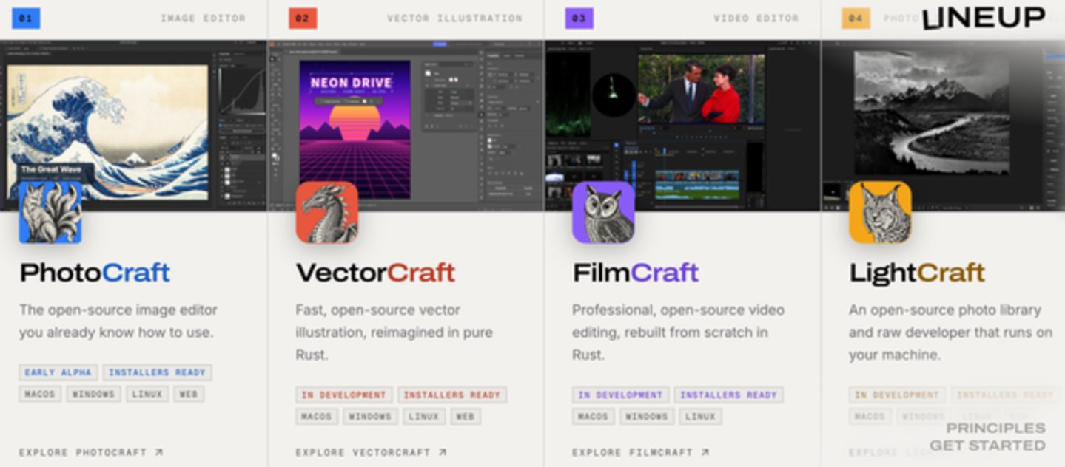Viewport: 1065px width, 467px height.
Task: Click the "Early Alpha" tag under PhotoCraft
Action: pos(58,372)
